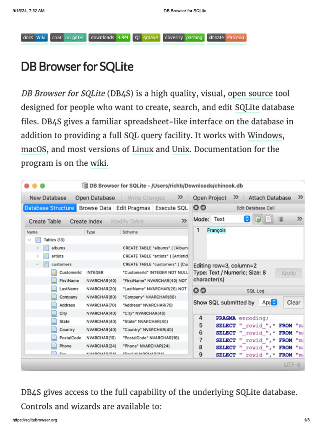322x430 pixels.
Task: Click the LastName field icon
Action: point(54,289)
